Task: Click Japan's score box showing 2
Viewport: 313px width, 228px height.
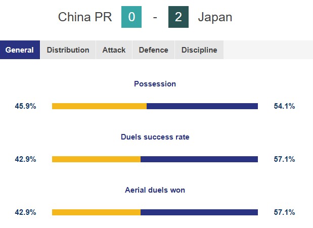Action: point(178,17)
